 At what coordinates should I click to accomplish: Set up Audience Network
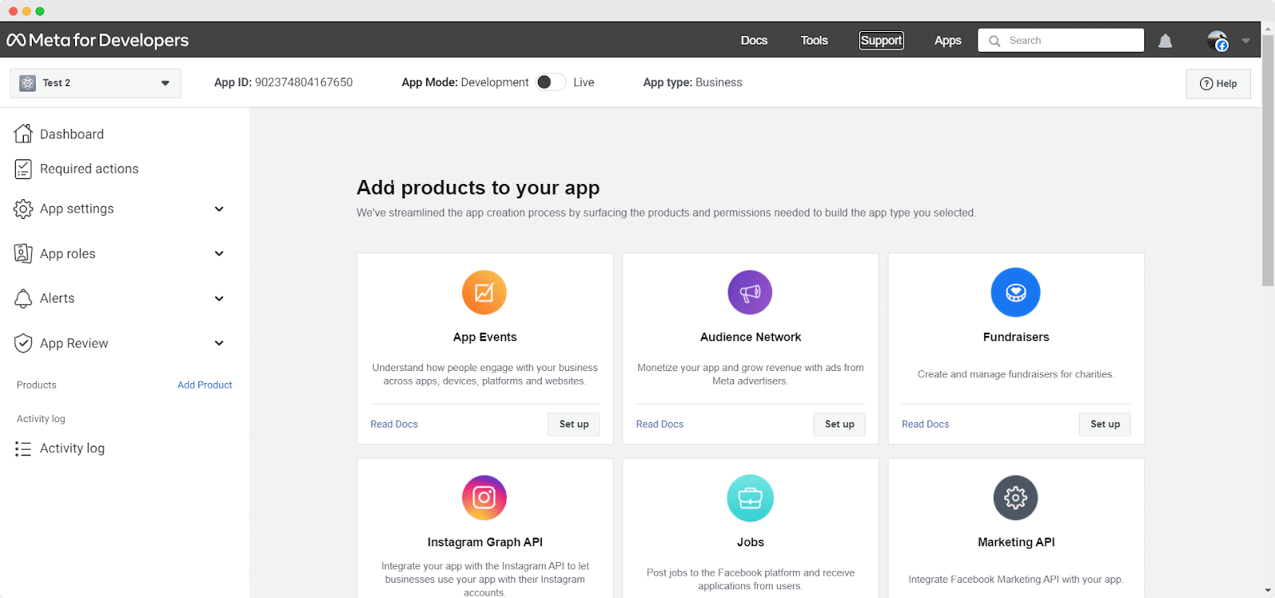pyautogui.click(x=839, y=424)
